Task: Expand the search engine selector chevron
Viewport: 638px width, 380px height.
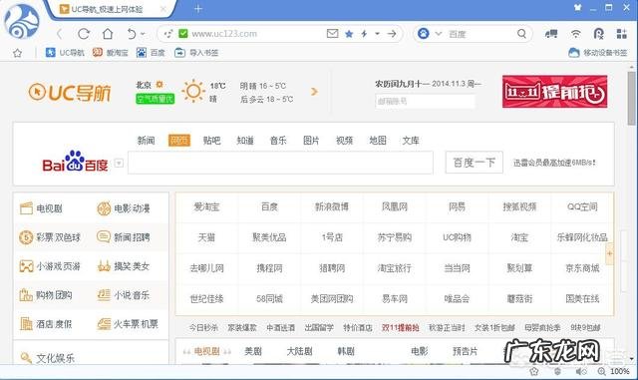Action: click(439, 33)
